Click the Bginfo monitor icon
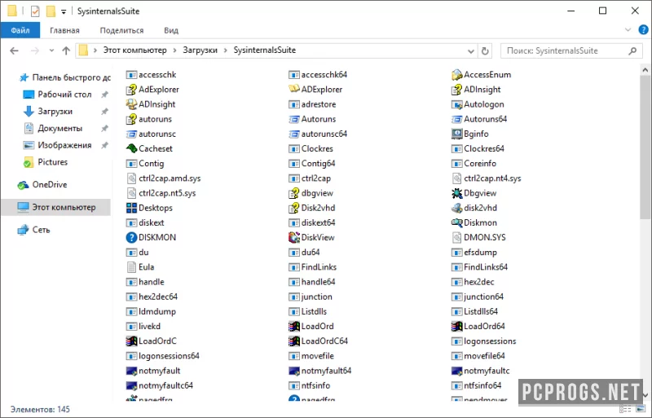 [457, 134]
